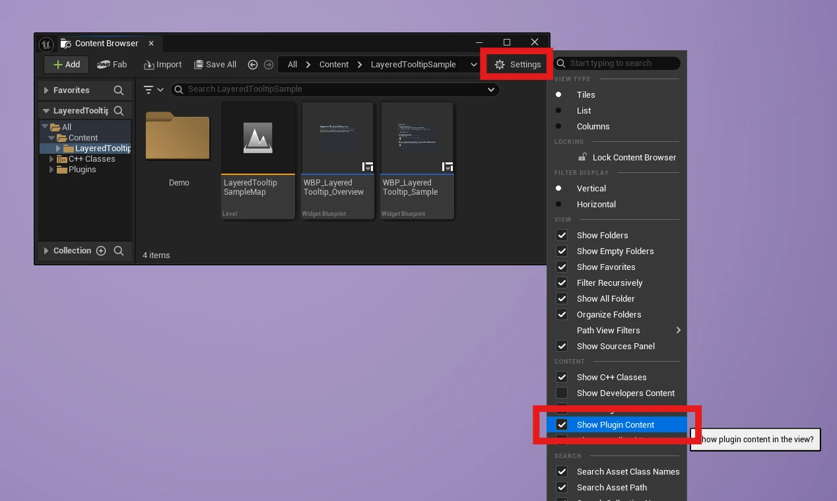Click the settings menu search field
Viewport: 837px width, 501px height.
click(x=617, y=63)
